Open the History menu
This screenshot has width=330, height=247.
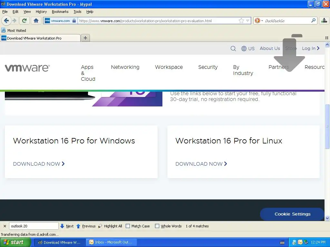[41, 12]
